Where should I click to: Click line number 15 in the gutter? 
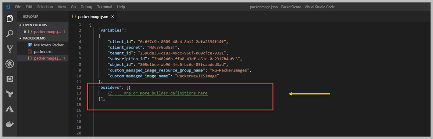pos(79,105)
